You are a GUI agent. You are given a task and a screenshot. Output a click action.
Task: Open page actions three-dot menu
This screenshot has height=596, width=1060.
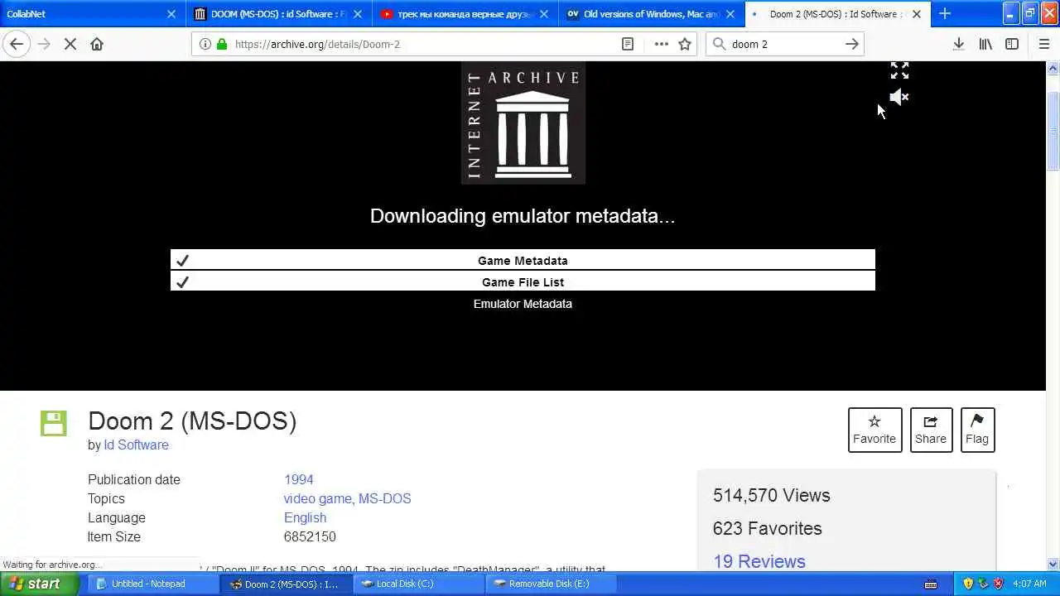pos(661,44)
